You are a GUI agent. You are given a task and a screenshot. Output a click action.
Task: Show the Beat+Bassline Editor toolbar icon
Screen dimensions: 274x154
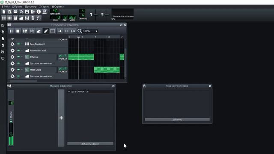(x=9, y=18)
